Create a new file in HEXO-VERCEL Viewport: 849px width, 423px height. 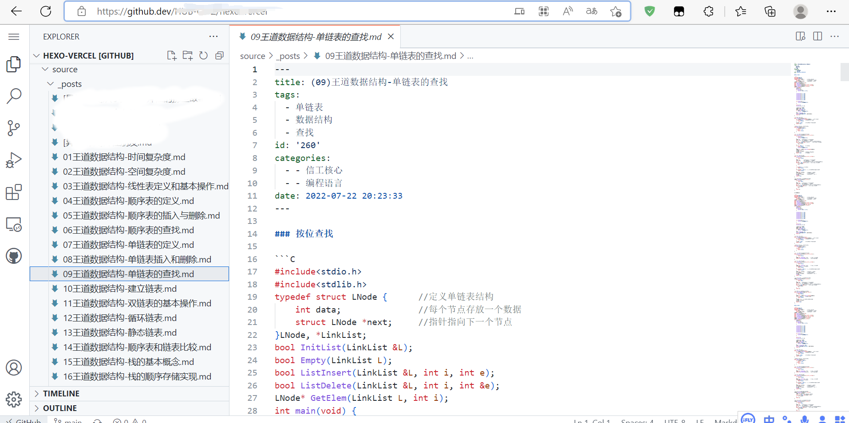click(x=172, y=55)
